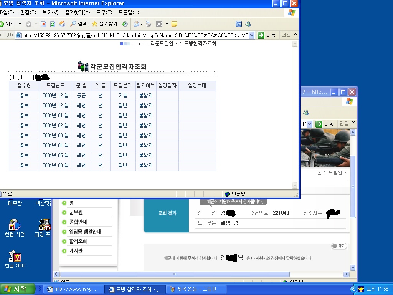Launch 한글 2002 from desktop
Image resolution: width=393 pixels, height=295 pixels.
[15, 259]
